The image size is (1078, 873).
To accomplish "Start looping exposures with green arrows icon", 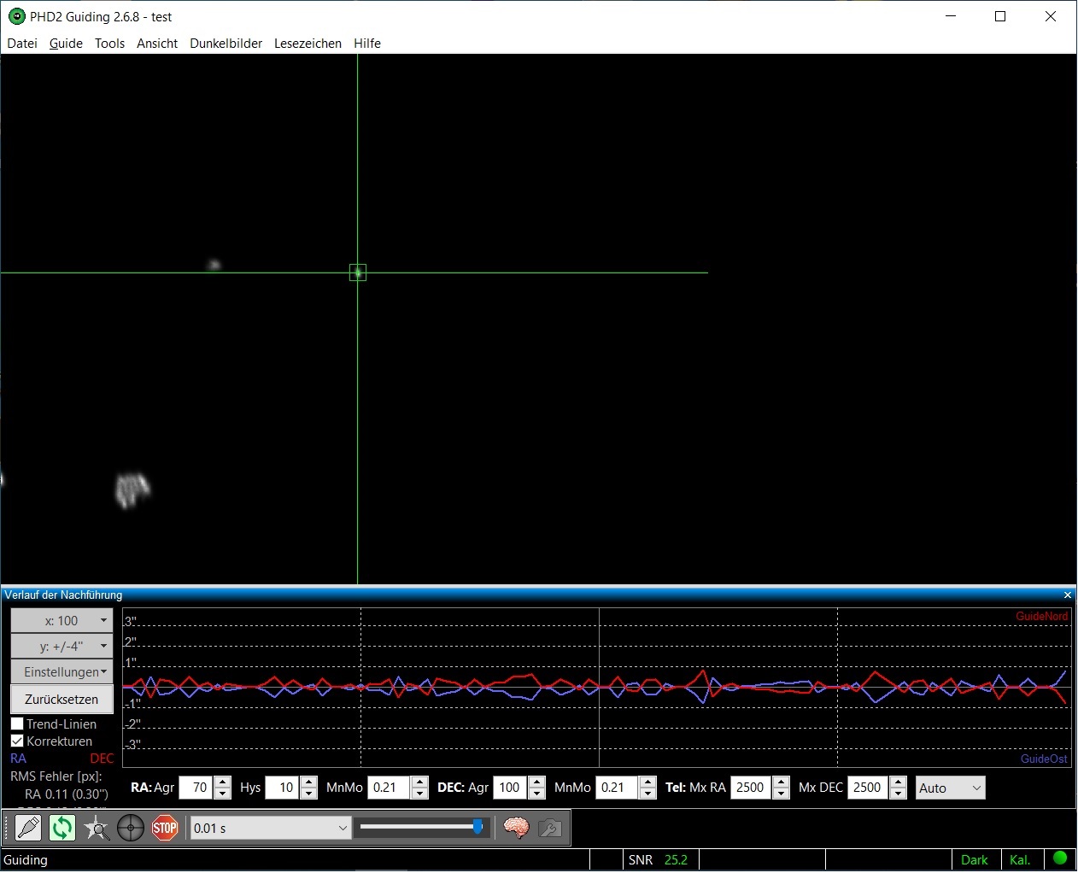I will click(62, 828).
